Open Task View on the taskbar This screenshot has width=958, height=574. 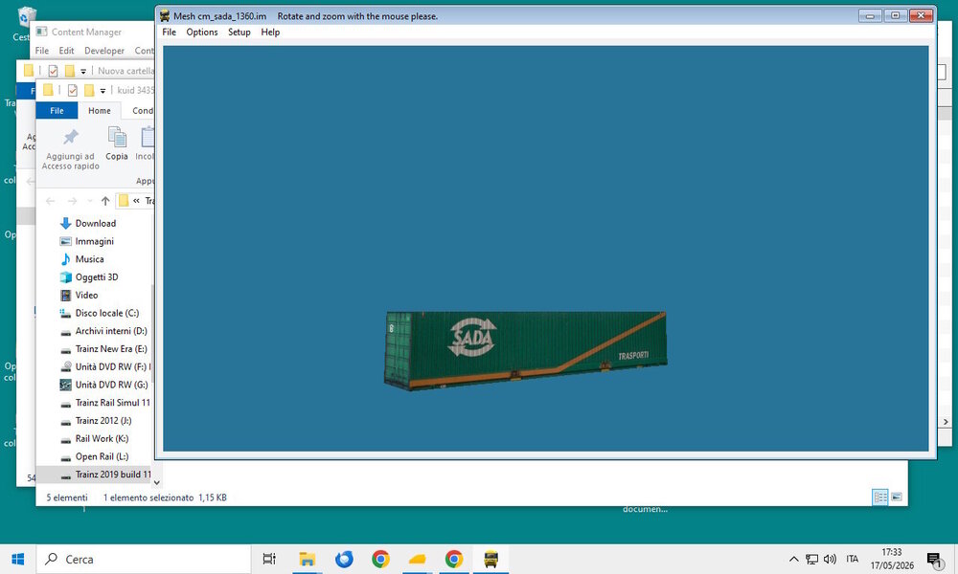269,559
